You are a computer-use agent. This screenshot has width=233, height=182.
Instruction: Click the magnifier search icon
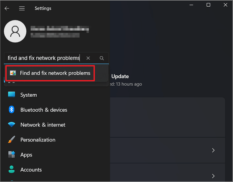pyautogui.click(x=102, y=58)
